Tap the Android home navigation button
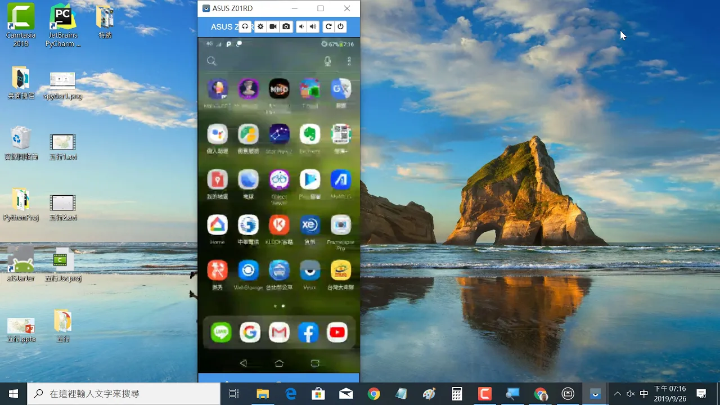This screenshot has height=405, width=720. [x=279, y=363]
